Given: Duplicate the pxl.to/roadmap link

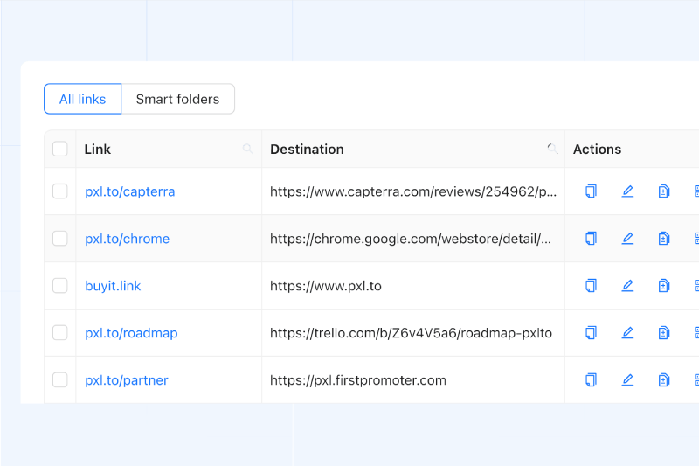Looking at the screenshot, I should (664, 332).
